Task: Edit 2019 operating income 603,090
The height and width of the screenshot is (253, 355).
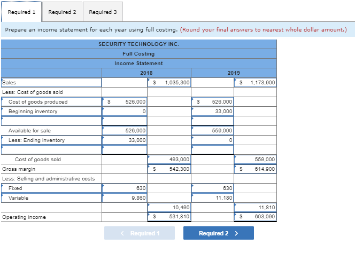Action: click(255, 217)
